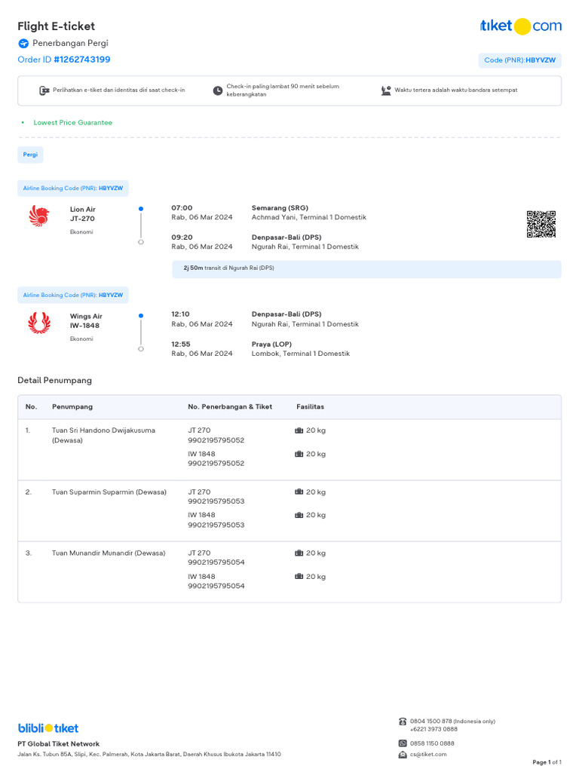Viewport: 579px width, 772px height.
Task: Click Wings Air's Airline Booking Code badge
Action: (x=73, y=295)
